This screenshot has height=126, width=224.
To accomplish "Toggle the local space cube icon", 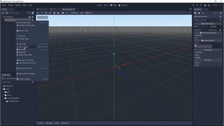I will click(63, 13).
